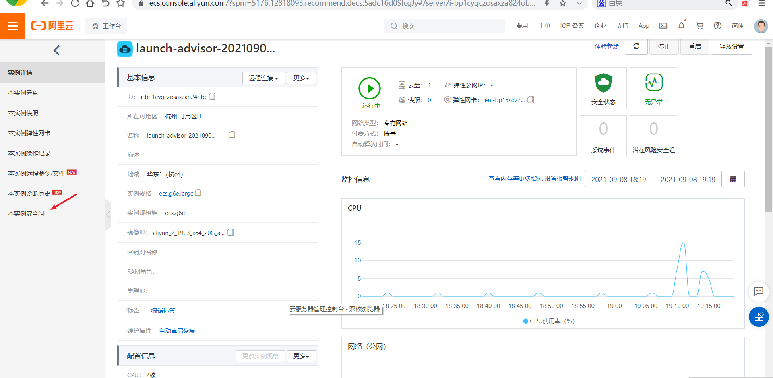773x378 pixels.
Task: Go to the browser home page
Action: tap(90, 4)
